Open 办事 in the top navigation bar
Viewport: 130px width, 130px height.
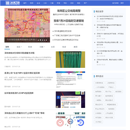(x=45, y=3)
